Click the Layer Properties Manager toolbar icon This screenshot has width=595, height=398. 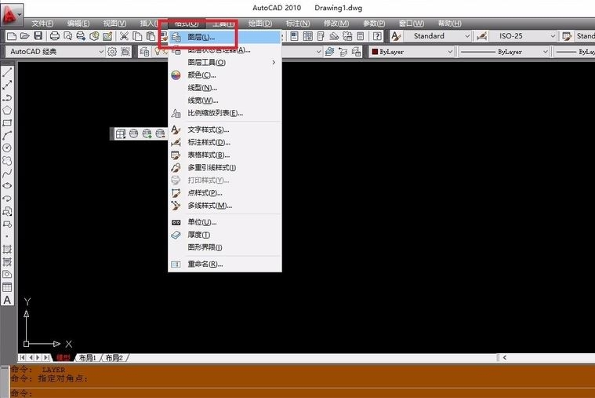coord(144,51)
